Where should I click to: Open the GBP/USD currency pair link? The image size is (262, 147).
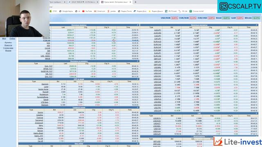click(x=157, y=65)
